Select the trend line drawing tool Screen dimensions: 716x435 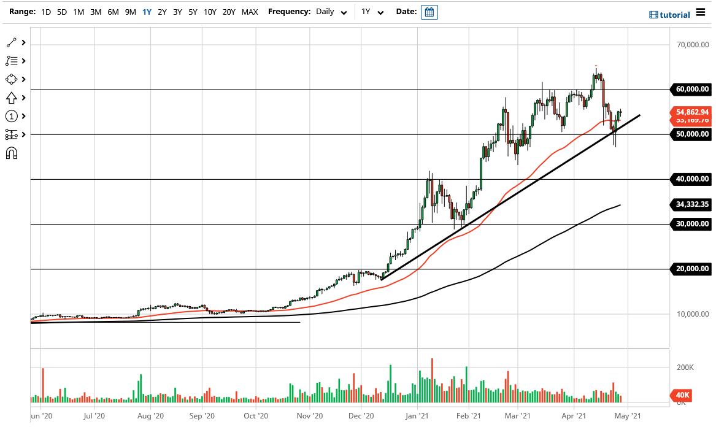pos(12,42)
